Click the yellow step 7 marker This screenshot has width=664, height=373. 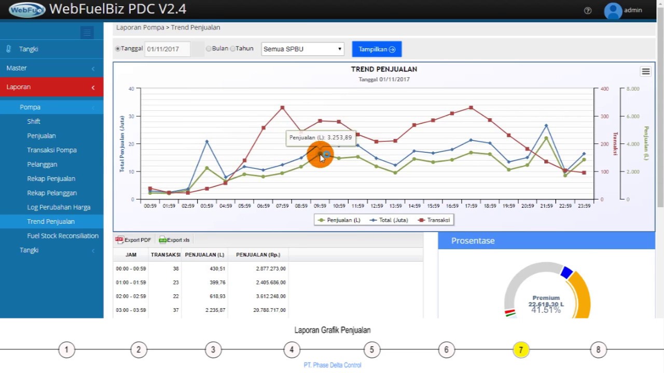(521, 350)
